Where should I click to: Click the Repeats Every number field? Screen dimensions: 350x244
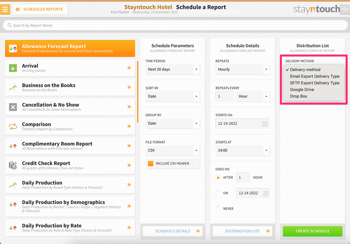point(224,96)
